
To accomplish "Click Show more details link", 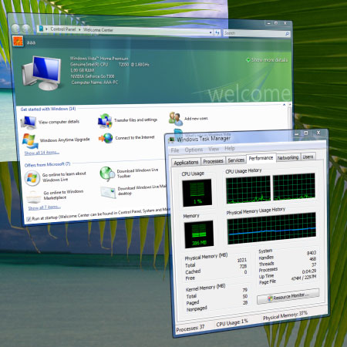I will tap(269, 60).
